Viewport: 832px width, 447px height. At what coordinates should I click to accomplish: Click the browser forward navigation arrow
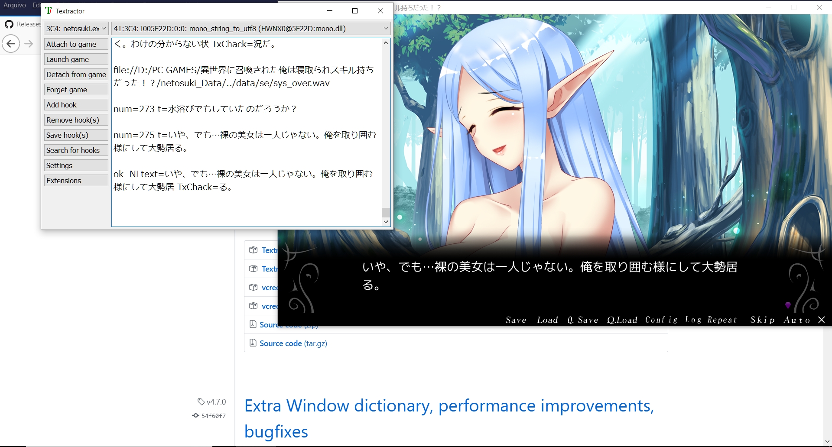point(29,43)
